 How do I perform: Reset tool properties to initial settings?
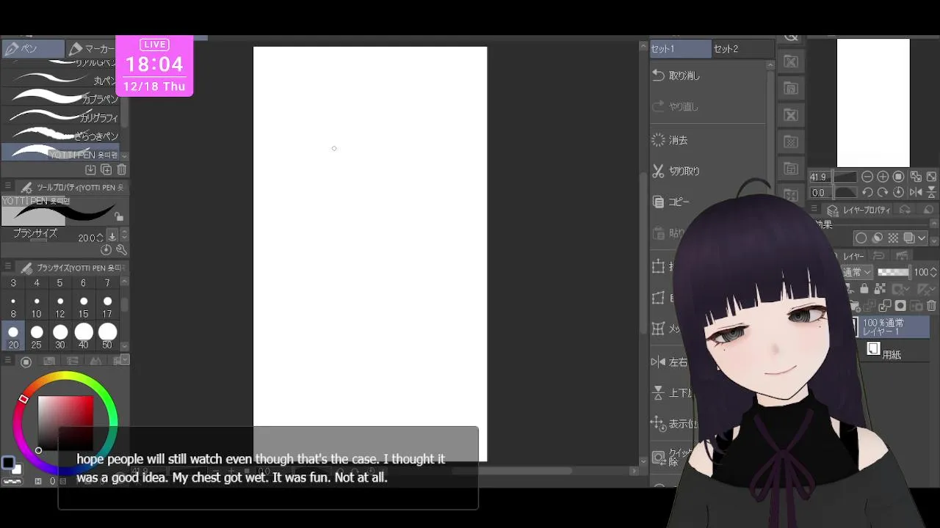pyautogui.click(x=106, y=250)
